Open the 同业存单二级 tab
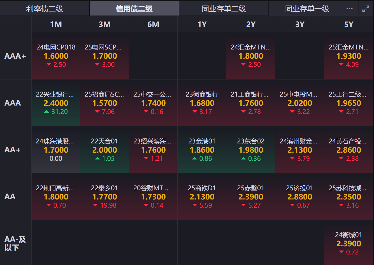This screenshot has width=374, height=265. coord(224,9)
